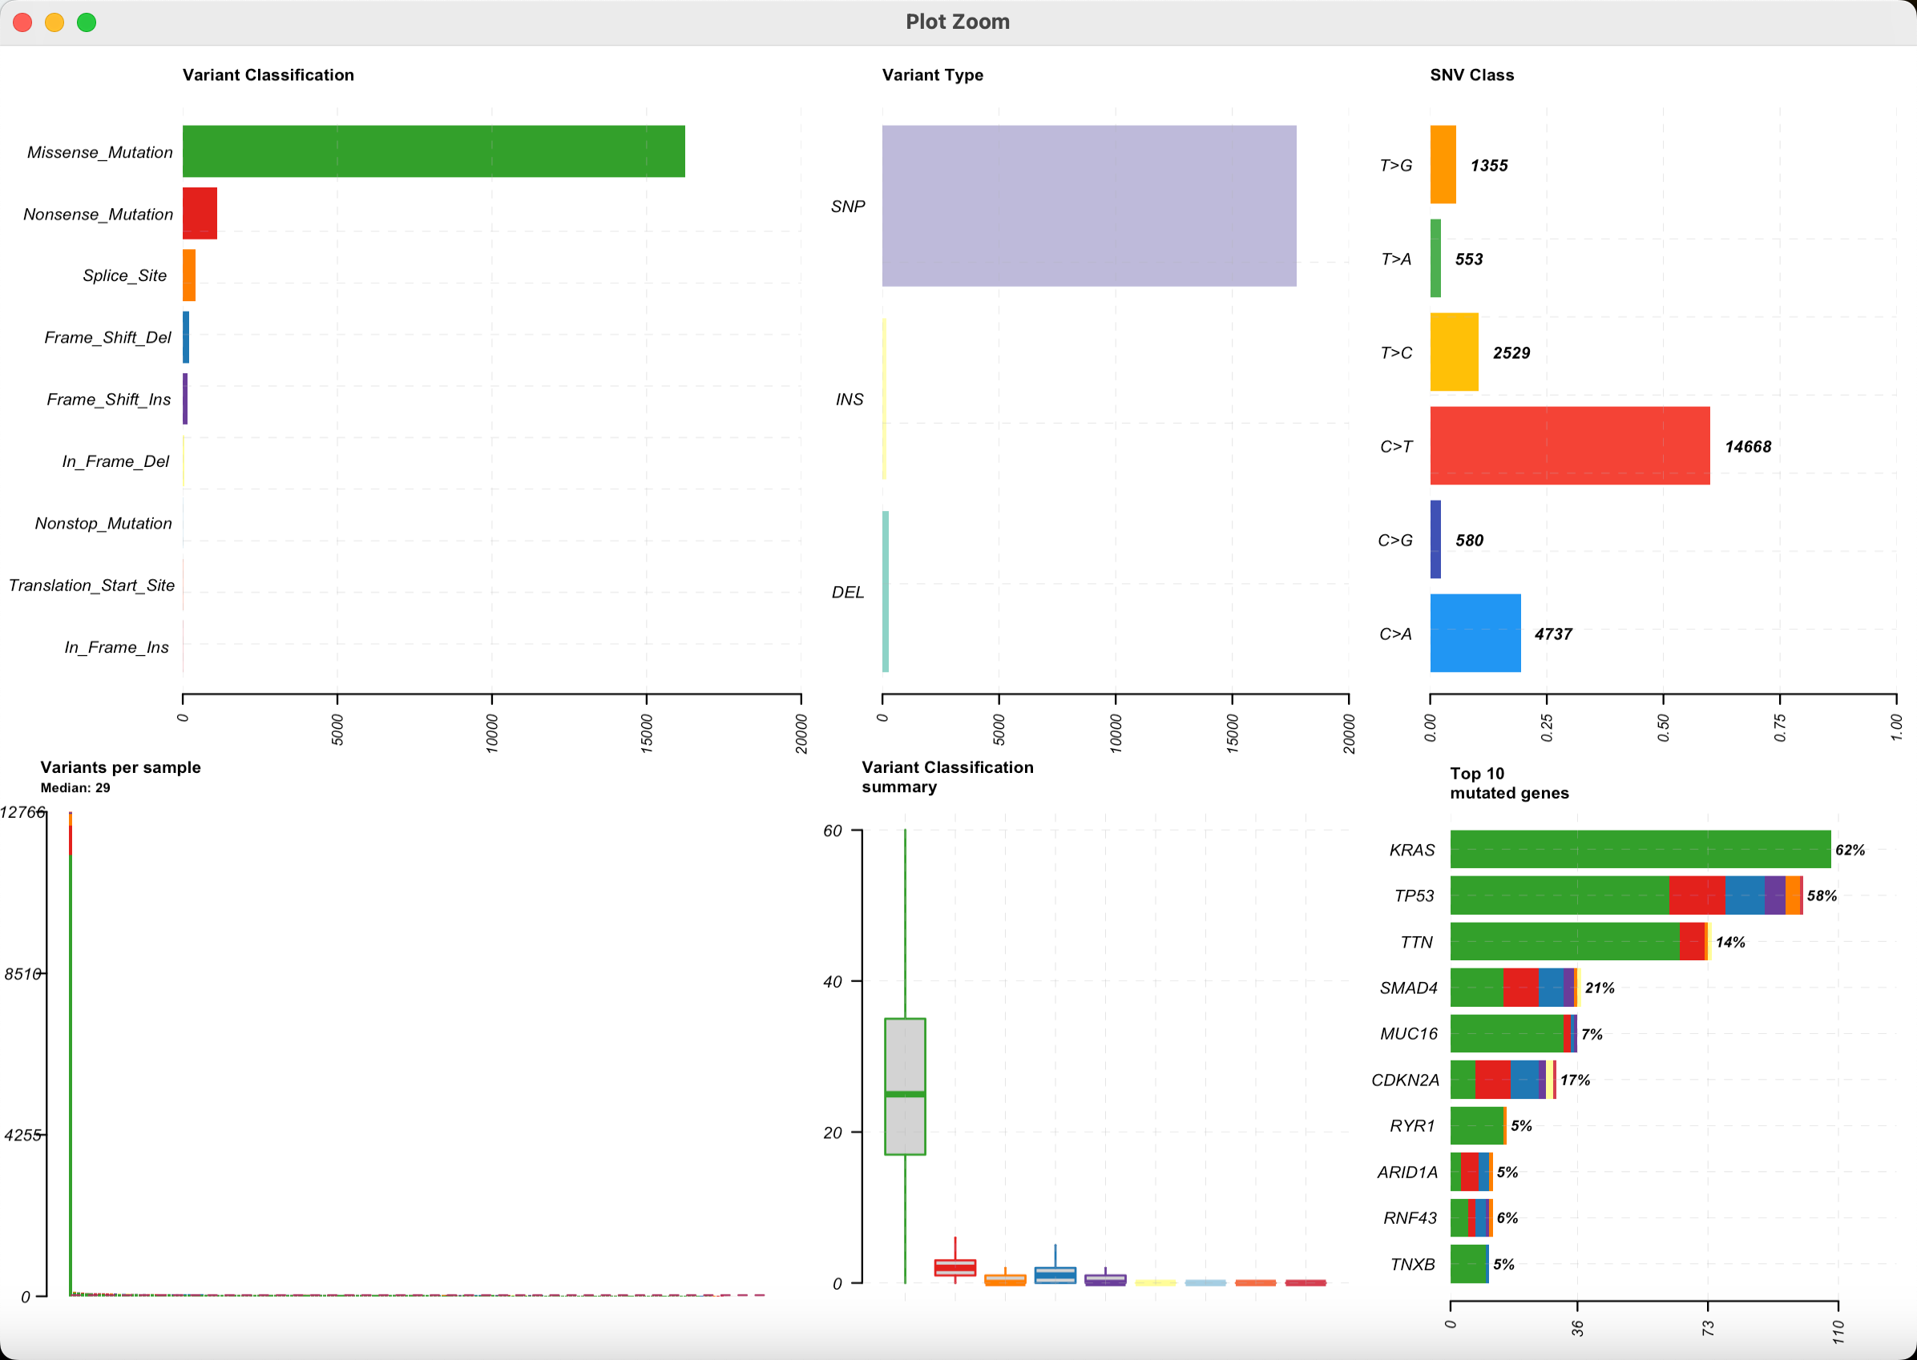1917x1360 pixels.
Task: Click the Median: 29 subtitle text
Action: click(75, 787)
